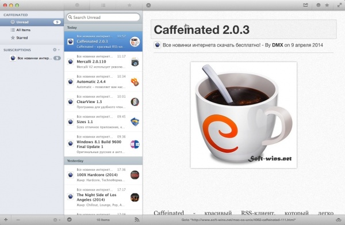This screenshot has width=345, height=225.
Task: Click the feed globe icon beside Mercalli
Action: tap(70, 62)
